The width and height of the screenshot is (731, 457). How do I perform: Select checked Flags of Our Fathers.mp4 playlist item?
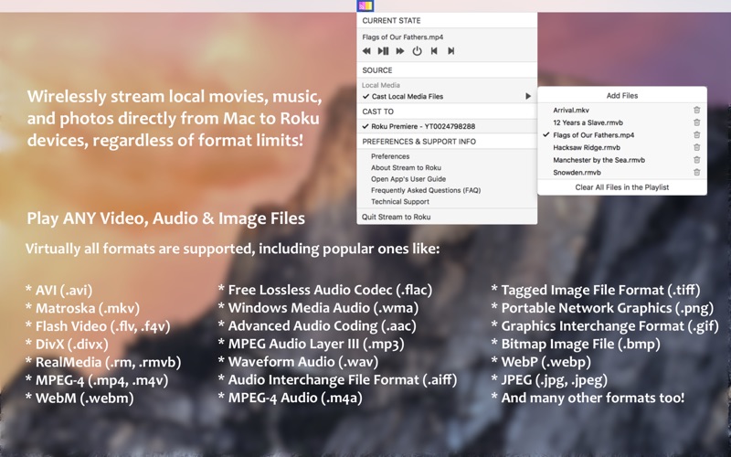pos(593,135)
